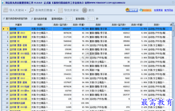This screenshot has width=175, height=111.
Task: Sort by 类目2(宝贝数) column header
Action: pyautogui.click(x=121, y=25)
